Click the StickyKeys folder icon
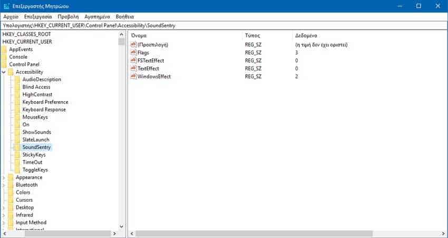 18,155
